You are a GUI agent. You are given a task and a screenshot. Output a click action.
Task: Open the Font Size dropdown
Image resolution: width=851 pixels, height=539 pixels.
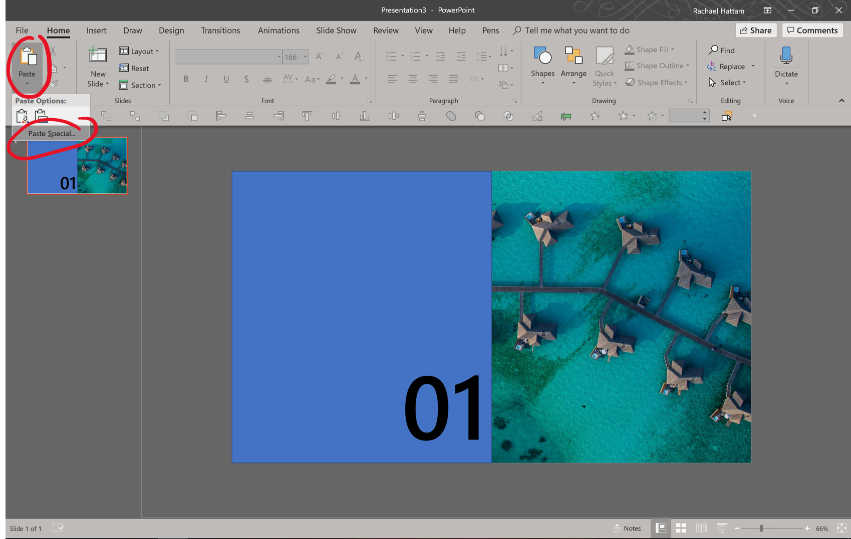click(305, 57)
